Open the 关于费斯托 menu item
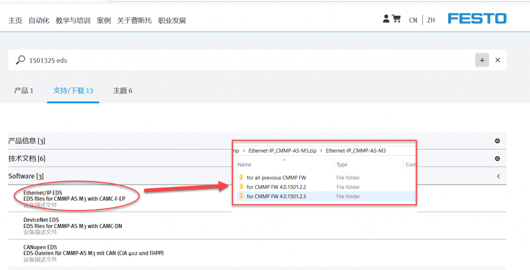This screenshot has width=530, height=270. (x=135, y=21)
